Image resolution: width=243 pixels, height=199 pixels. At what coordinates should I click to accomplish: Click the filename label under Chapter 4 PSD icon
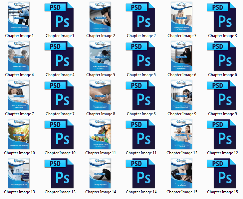click(60, 75)
